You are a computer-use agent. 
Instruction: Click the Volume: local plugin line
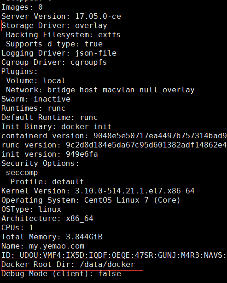click(35, 81)
